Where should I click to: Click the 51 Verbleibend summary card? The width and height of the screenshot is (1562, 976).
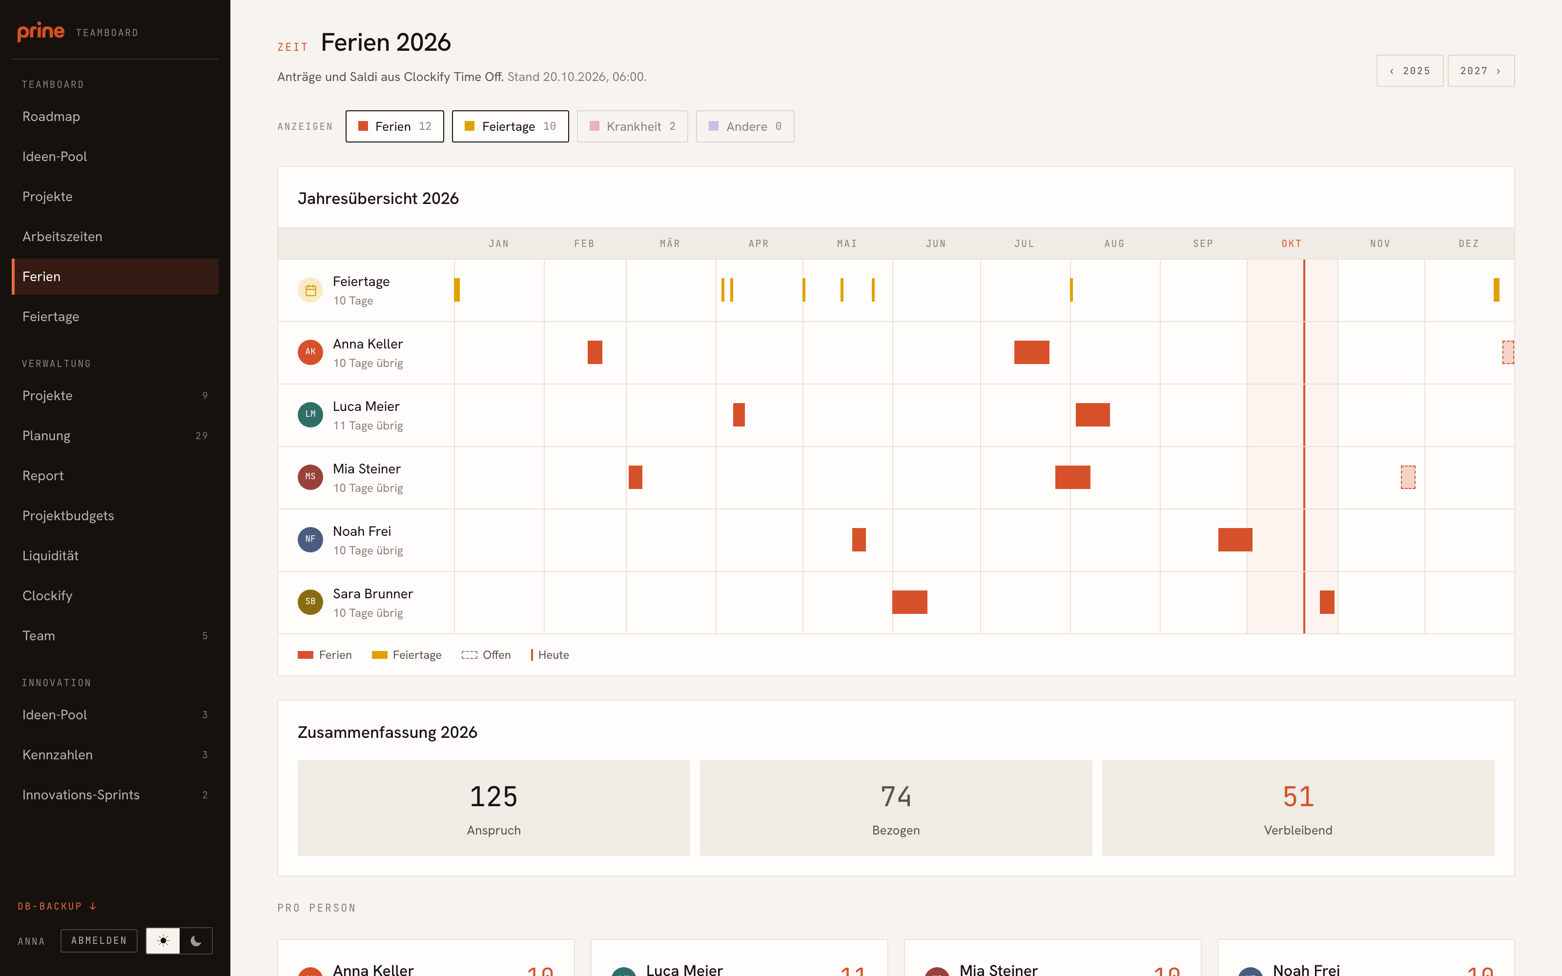(x=1298, y=808)
